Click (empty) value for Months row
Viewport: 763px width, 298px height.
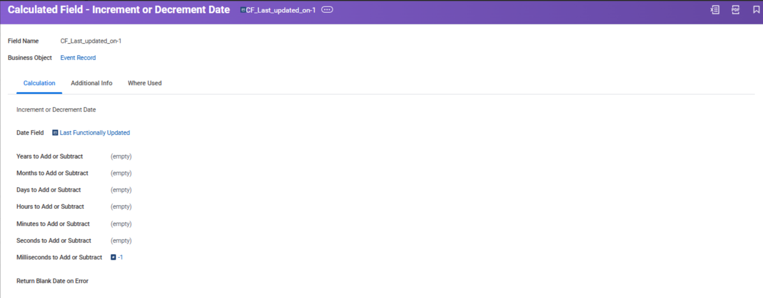tap(121, 173)
